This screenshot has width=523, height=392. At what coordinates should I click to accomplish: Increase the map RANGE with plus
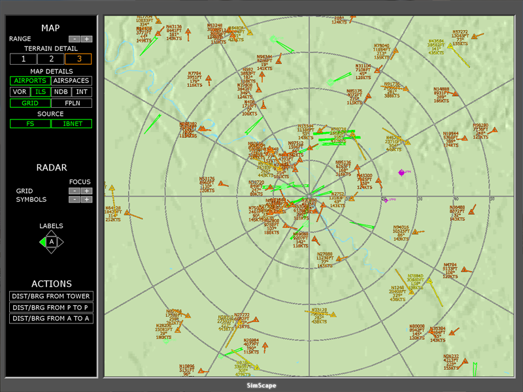87,39
